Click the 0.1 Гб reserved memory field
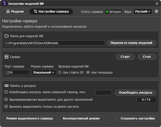The width and height of the screenshot is (161, 127). 146,100
